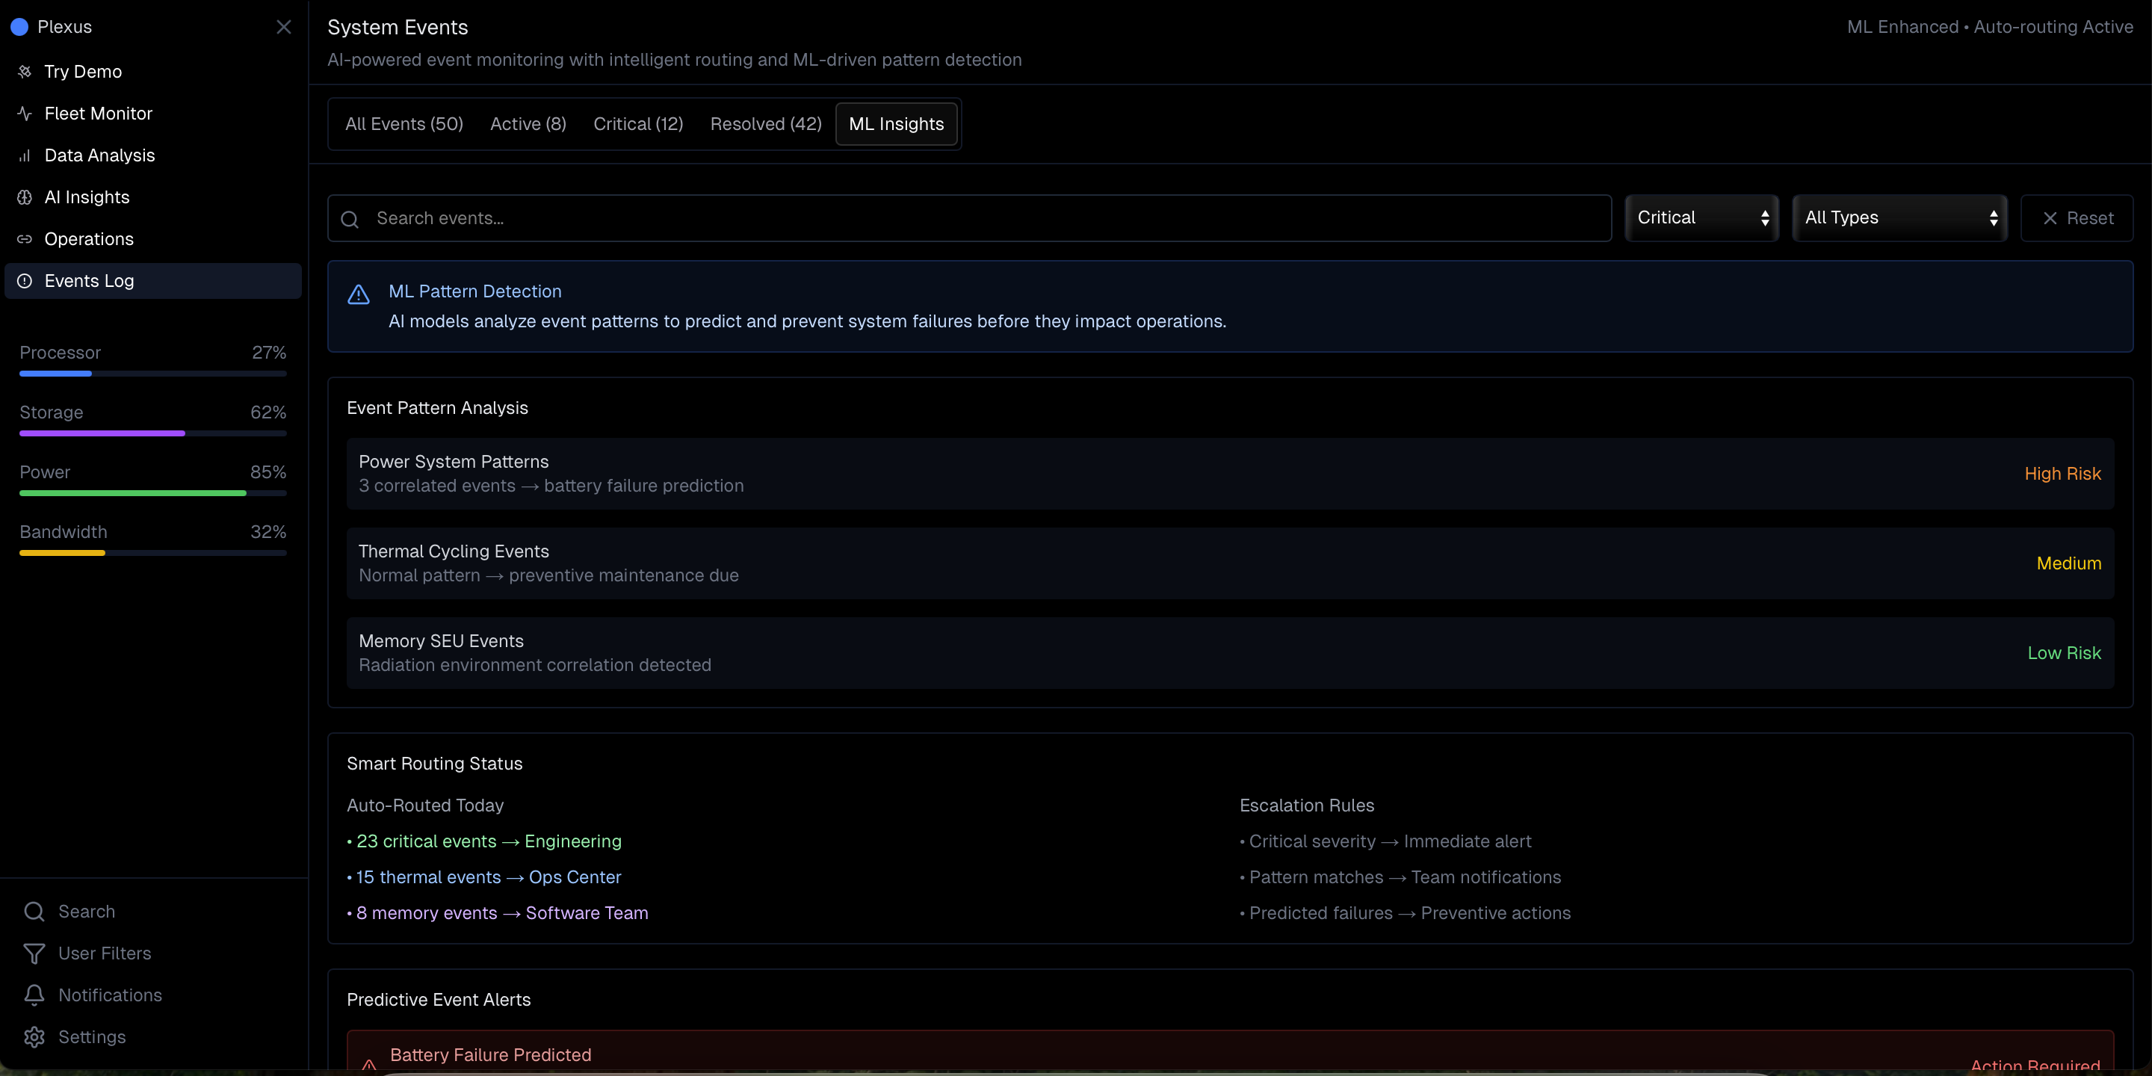Click the Events Log clock icon
Viewport: 2152px width, 1076px height.
point(24,281)
